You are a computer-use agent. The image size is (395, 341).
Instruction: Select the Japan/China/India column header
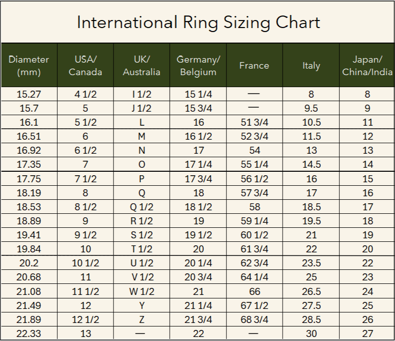(x=367, y=66)
